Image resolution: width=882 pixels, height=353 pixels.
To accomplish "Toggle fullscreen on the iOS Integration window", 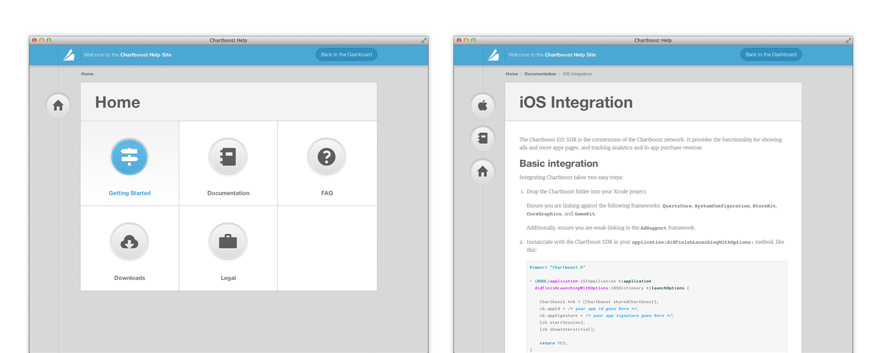I will pyautogui.click(x=848, y=40).
